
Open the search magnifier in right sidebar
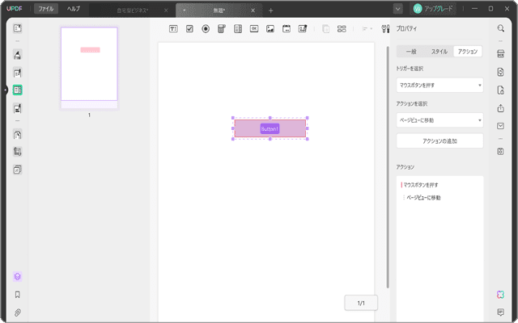(x=500, y=28)
